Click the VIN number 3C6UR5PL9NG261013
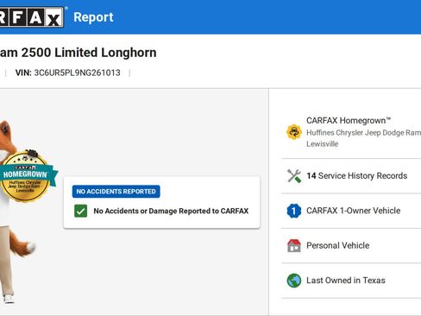 tap(77, 73)
